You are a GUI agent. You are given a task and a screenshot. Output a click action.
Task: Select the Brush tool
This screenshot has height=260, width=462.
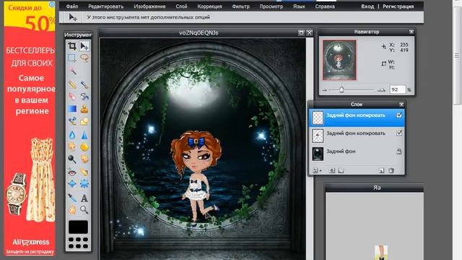coord(84,84)
